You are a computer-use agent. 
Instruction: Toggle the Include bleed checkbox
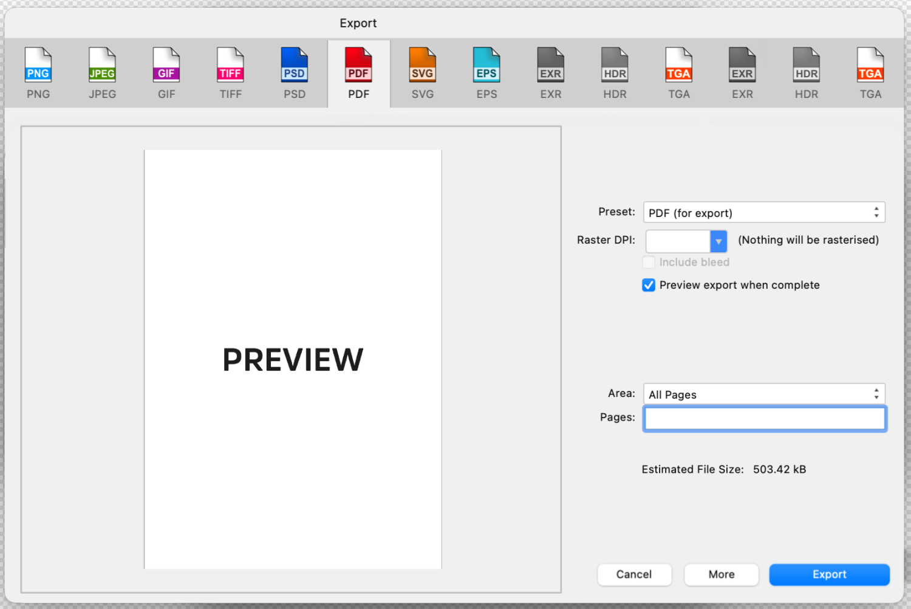[648, 262]
